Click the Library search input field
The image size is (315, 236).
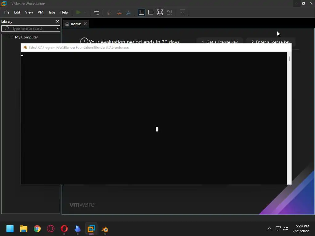coord(30,29)
